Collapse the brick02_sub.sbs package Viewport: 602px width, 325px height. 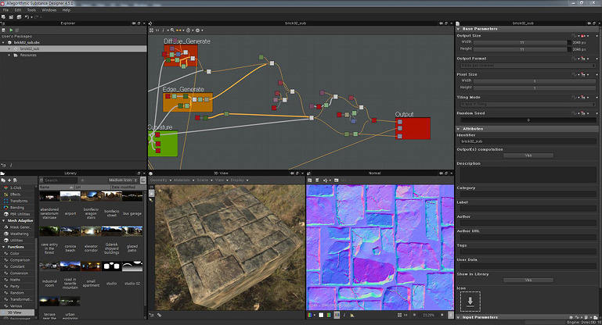(3, 42)
